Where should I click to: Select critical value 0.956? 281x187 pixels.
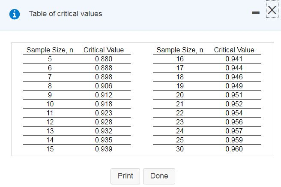click(234, 122)
